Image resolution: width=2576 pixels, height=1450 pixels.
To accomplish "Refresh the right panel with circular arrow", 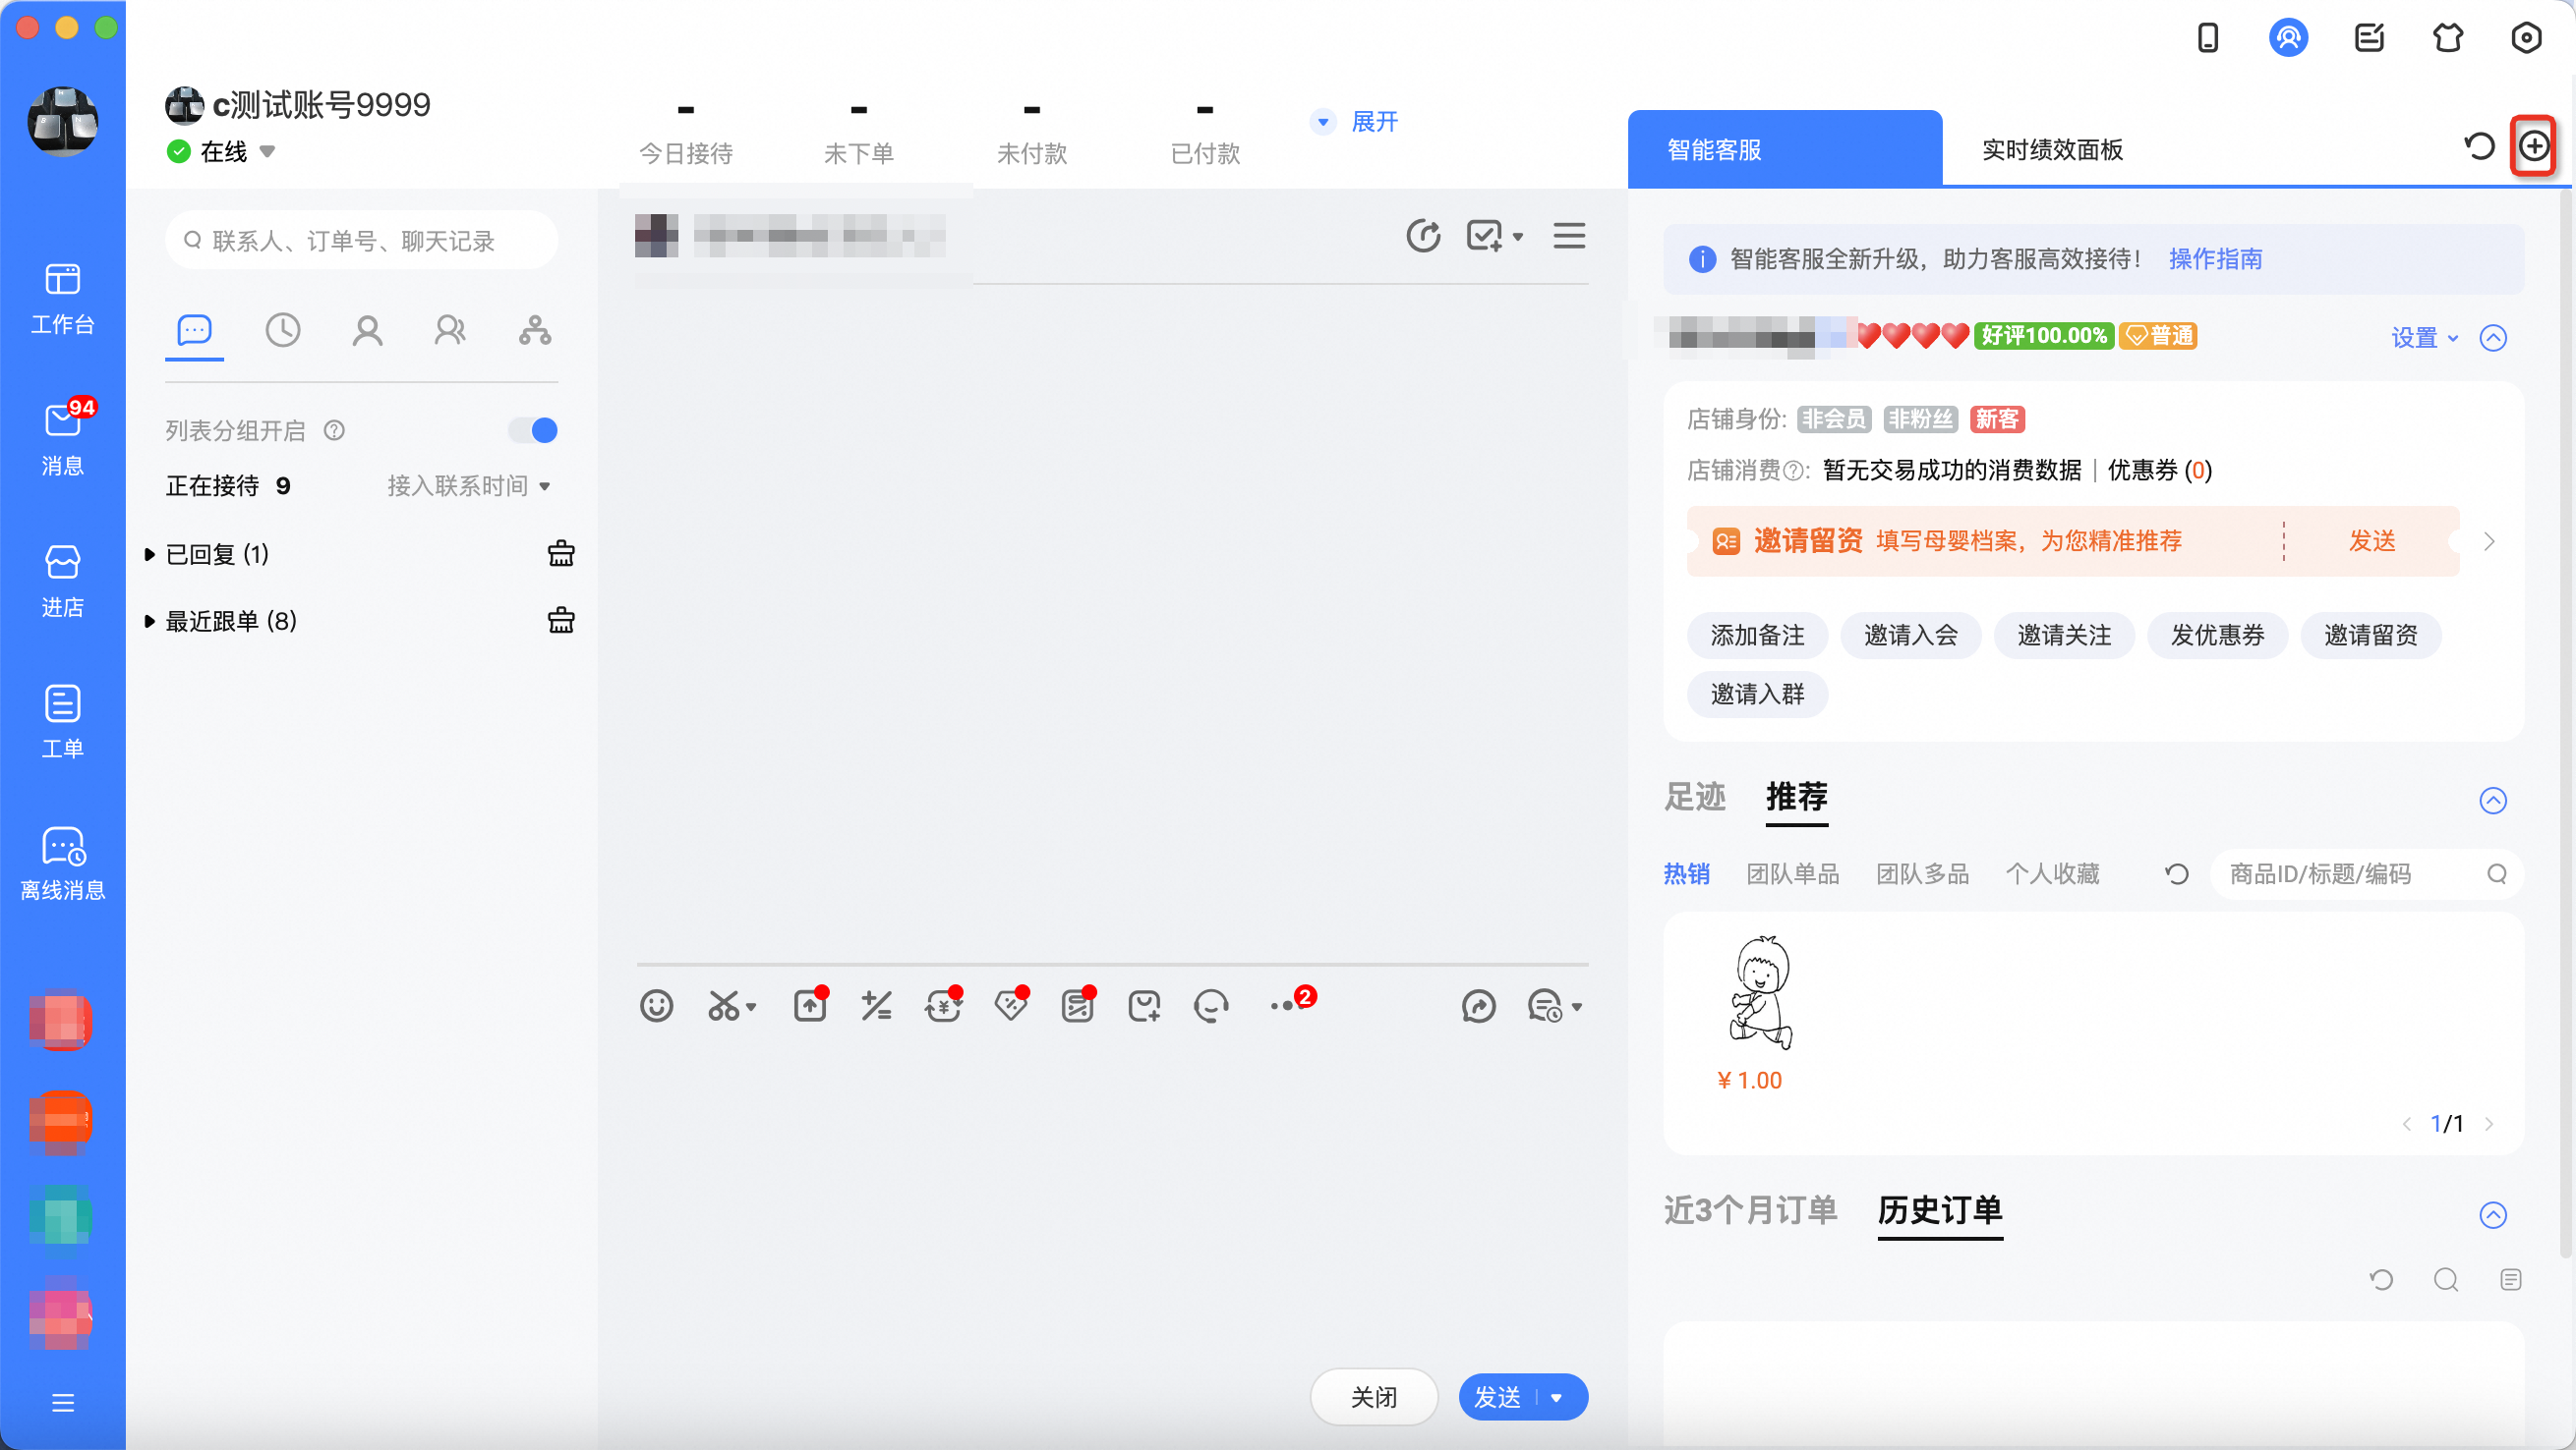I will pos(2480,147).
